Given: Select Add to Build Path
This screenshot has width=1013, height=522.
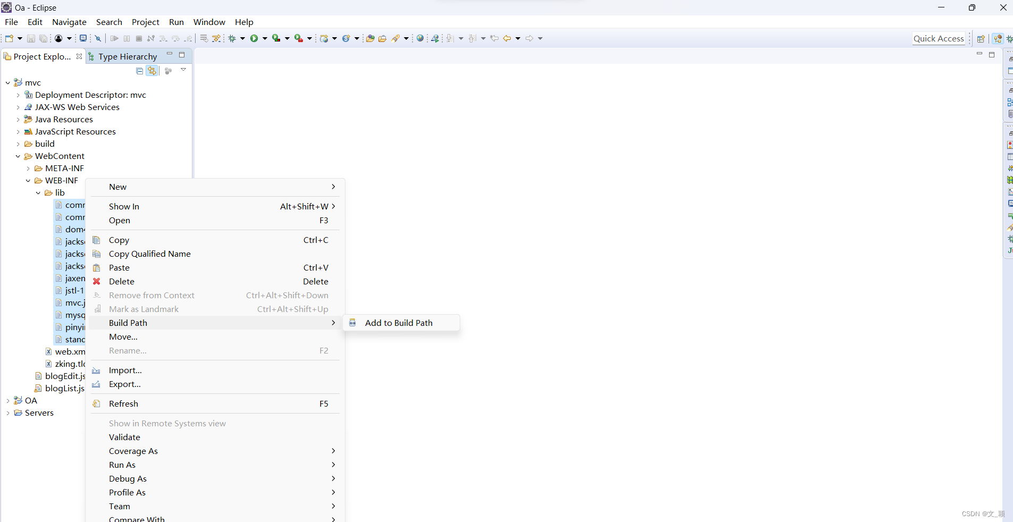Looking at the screenshot, I should (x=399, y=323).
